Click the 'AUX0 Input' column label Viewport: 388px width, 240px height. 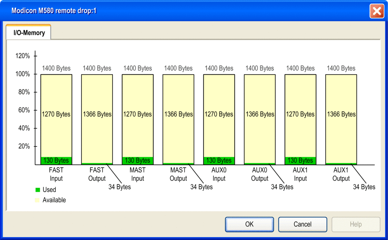(219, 174)
